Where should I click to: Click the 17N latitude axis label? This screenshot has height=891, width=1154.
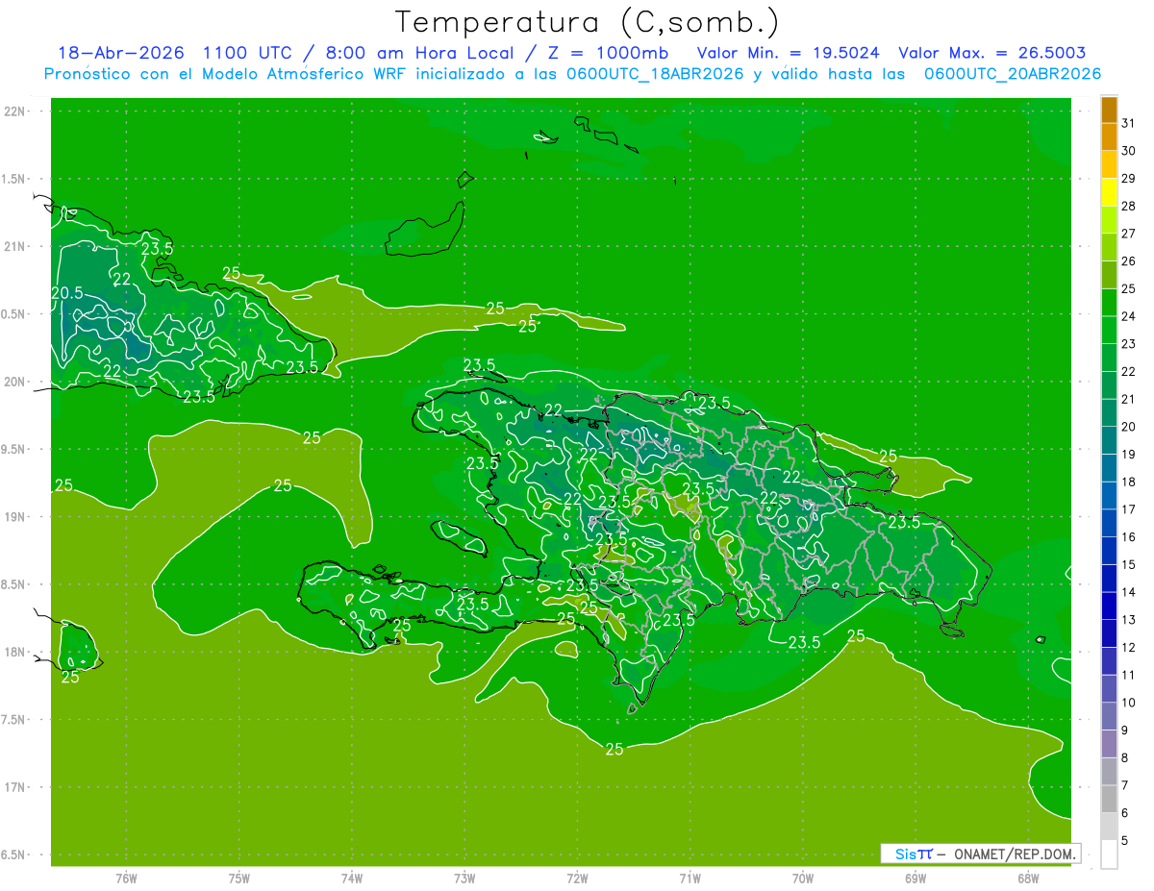(x=14, y=787)
